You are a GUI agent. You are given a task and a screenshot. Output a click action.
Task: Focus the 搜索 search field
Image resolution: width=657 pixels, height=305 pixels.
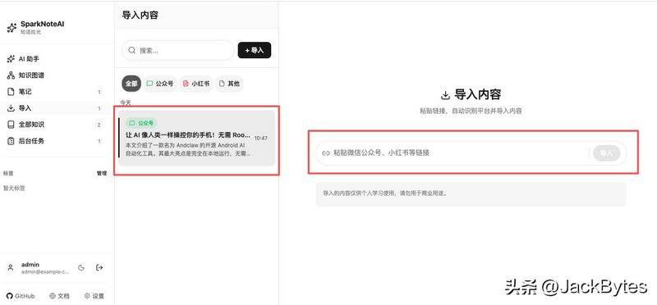[177, 50]
